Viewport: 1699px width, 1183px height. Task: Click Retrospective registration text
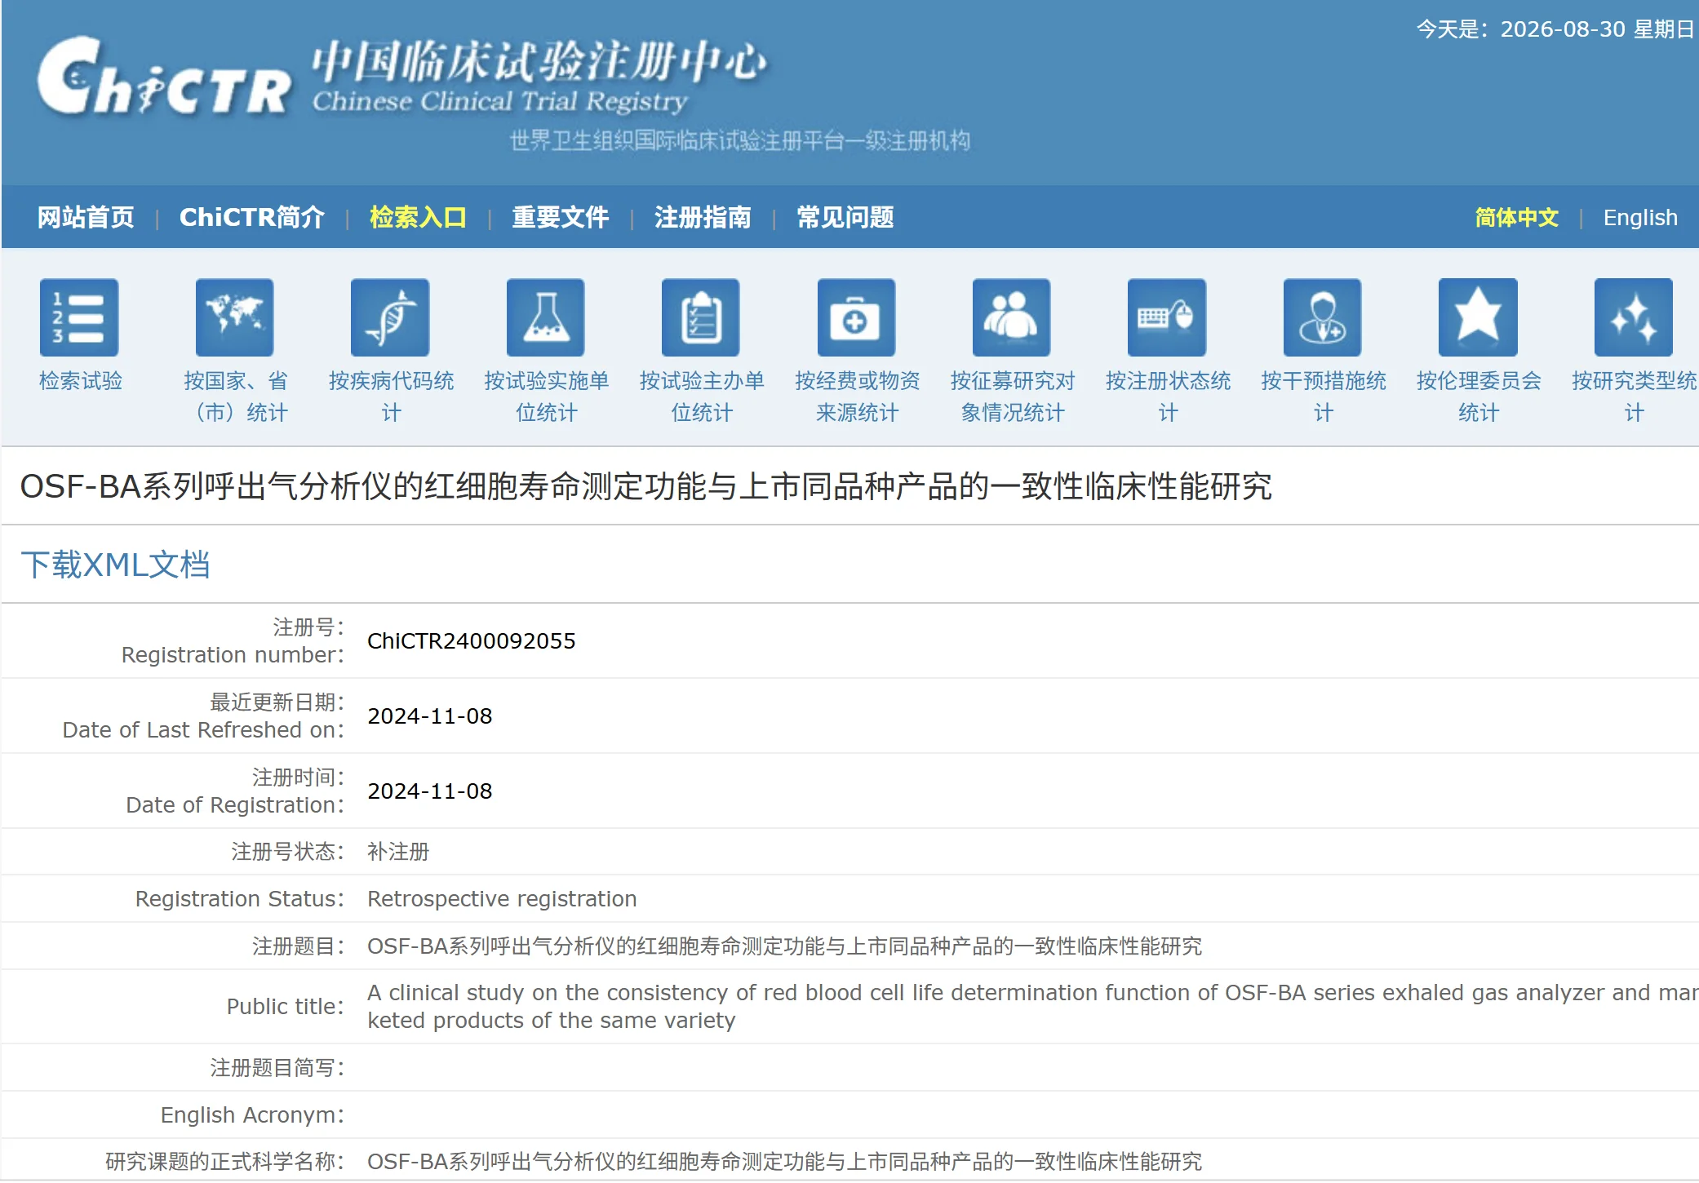pyautogui.click(x=502, y=899)
